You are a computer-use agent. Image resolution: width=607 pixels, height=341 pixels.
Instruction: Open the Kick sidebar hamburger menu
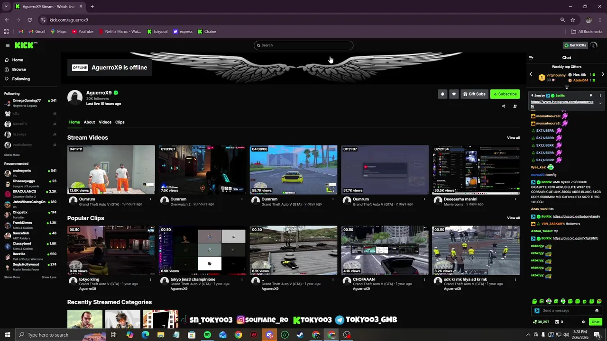8,45
